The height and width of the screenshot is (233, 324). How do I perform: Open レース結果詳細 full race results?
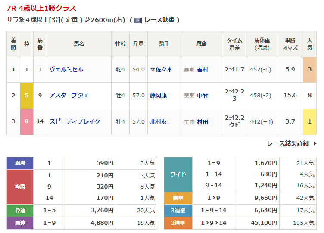(288, 143)
